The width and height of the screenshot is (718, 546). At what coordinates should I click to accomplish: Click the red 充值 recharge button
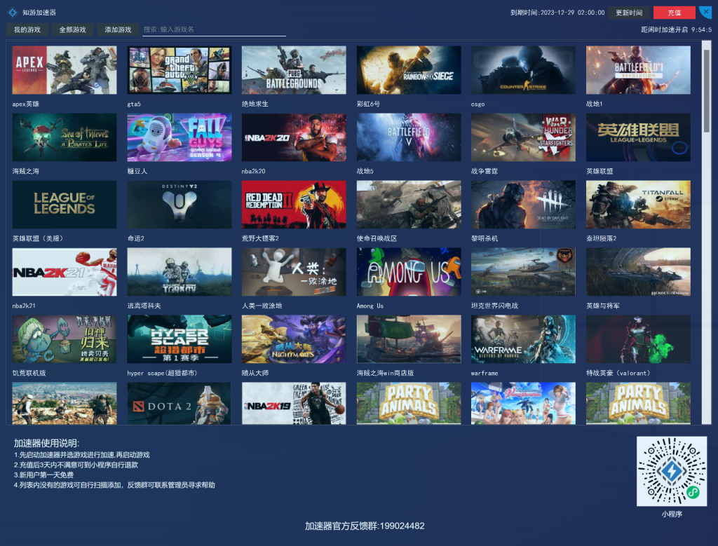(x=674, y=13)
